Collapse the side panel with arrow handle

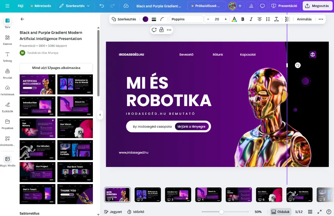pos(100,114)
